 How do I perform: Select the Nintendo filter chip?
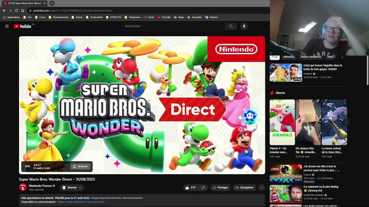(289, 57)
